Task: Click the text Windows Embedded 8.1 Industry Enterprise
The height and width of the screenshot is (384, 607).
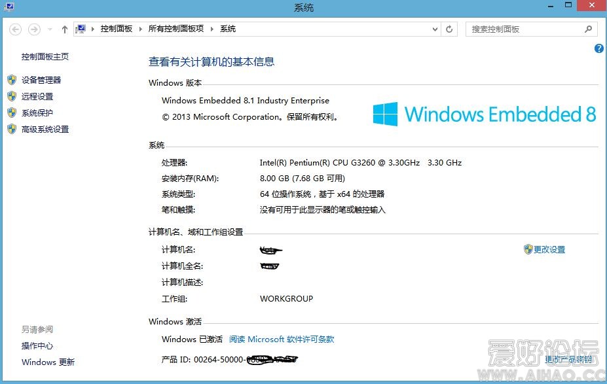Action: (x=246, y=101)
